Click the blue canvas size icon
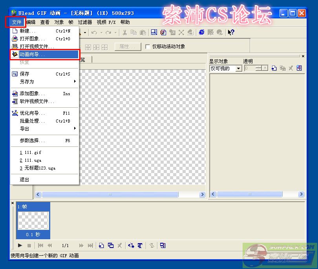 click(x=154, y=32)
